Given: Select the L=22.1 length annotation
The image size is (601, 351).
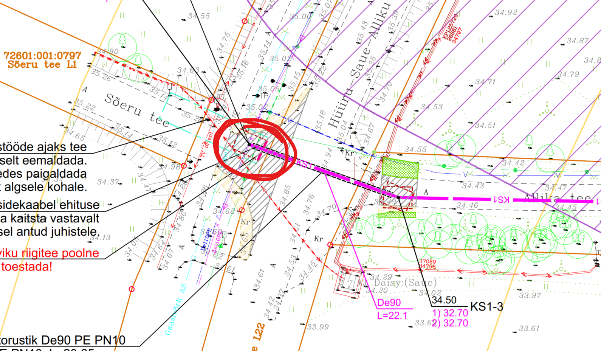Looking at the screenshot, I should pos(392,315).
